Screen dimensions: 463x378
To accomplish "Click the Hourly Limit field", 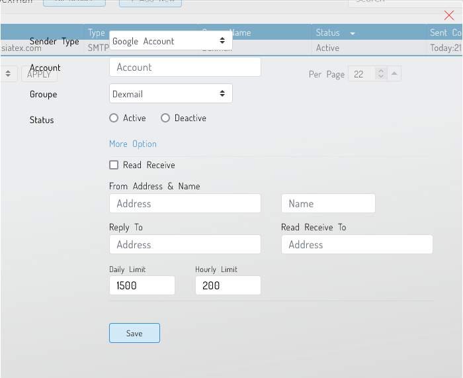I will click(x=228, y=285).
